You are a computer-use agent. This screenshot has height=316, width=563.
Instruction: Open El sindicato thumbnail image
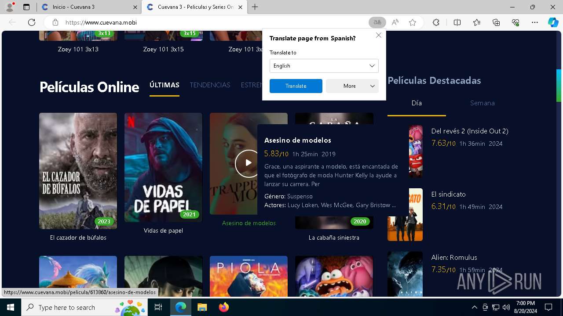(405, 215)
